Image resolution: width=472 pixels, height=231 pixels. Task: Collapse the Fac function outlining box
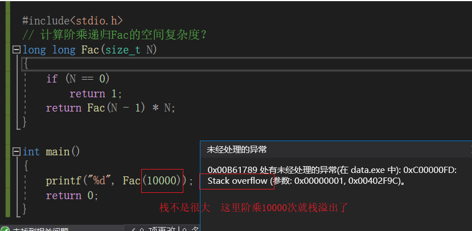click(17, 49)
